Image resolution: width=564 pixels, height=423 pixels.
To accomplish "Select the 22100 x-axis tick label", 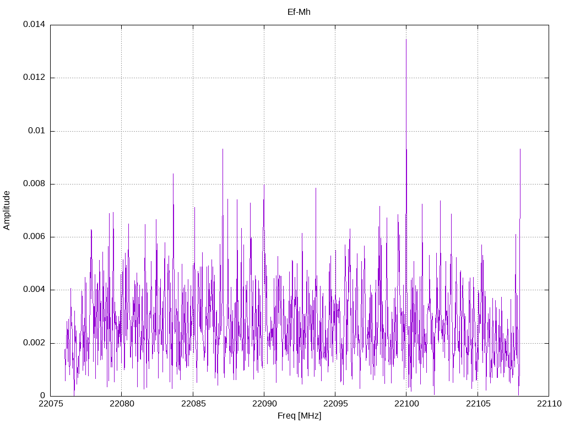I will tap(406, 404).
